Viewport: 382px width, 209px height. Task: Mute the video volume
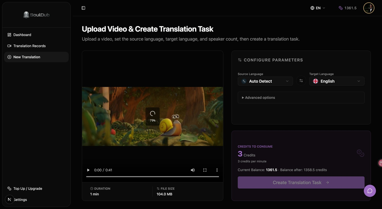click(193, 170)
